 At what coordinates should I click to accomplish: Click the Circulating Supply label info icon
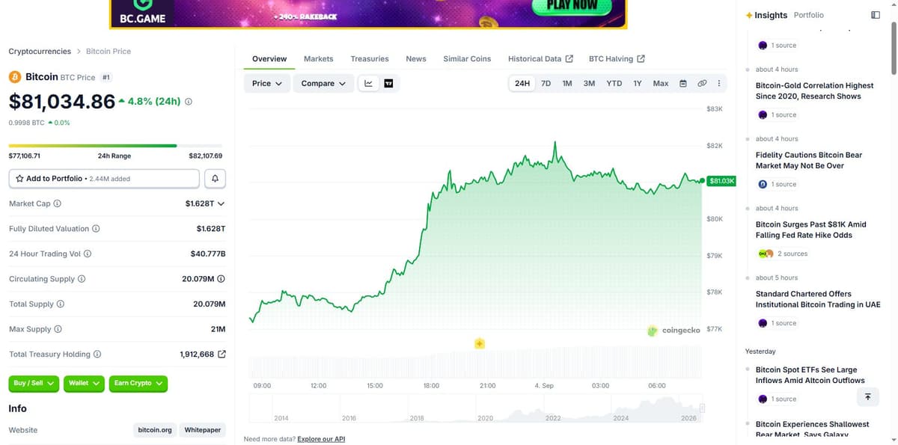(82, 279)
